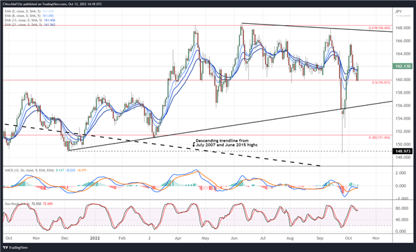416x252 pixels.
Task: Select the 0.382(151.454) Fibonacci level label
Action: (x=379, y=138)
